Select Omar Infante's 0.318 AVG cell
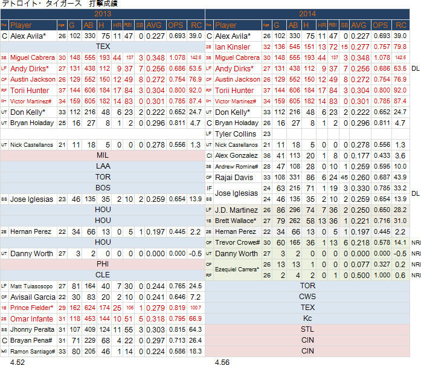This screenshot has width=421, height=365. (155, 319)
